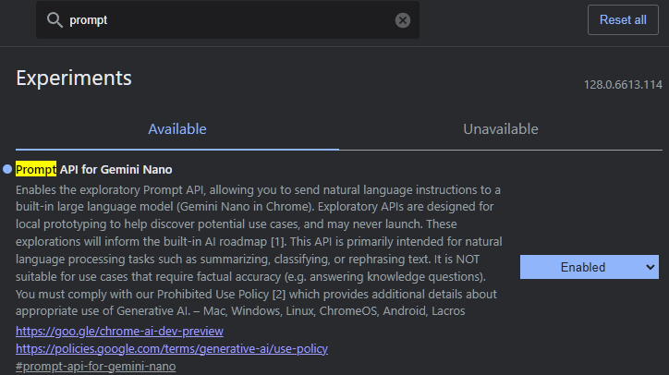Switch to the Available tab
The height and width of the screenshot is (375, 669).
point(177,129)
